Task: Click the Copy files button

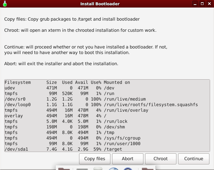Action: [94, 159]
